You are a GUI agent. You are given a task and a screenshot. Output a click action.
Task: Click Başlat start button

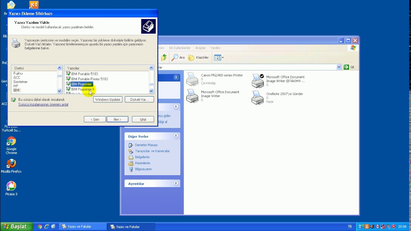[x=16, y=227]
